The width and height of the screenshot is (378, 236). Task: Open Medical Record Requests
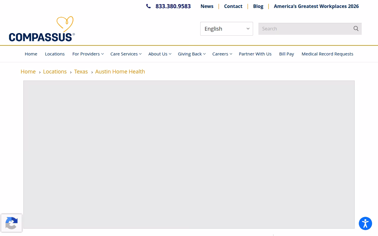(327, 54)
